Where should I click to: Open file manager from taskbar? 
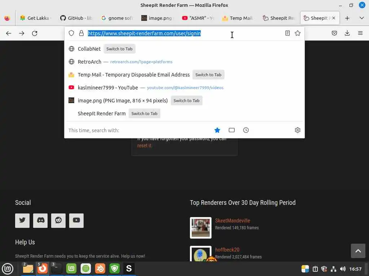[28, 268]
